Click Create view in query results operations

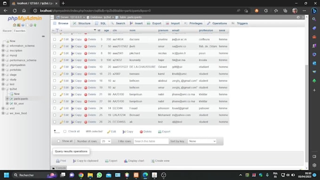point(160,161)
